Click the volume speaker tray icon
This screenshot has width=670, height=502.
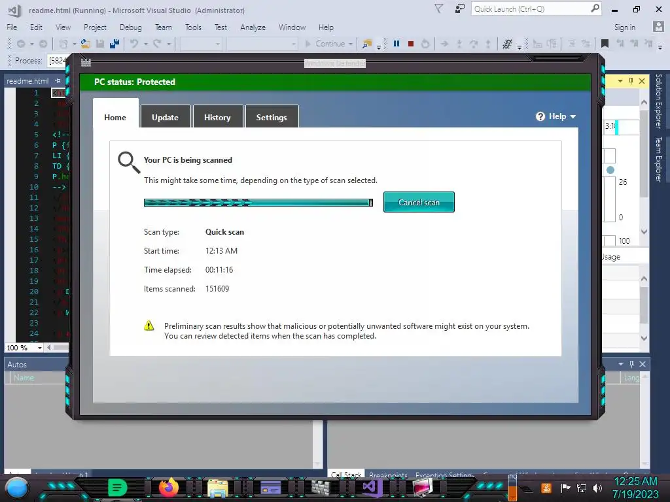[x=597, y=488]
